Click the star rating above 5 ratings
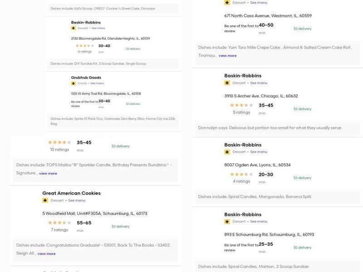This screenshot has width=363, height=272. coord(241,105)
